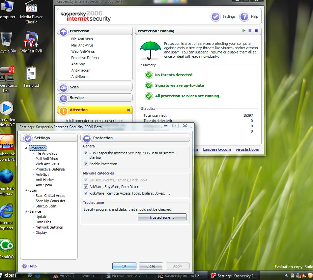Click the No threats detected checkmark icon
The image size is (313, 280).
point(149,75)
